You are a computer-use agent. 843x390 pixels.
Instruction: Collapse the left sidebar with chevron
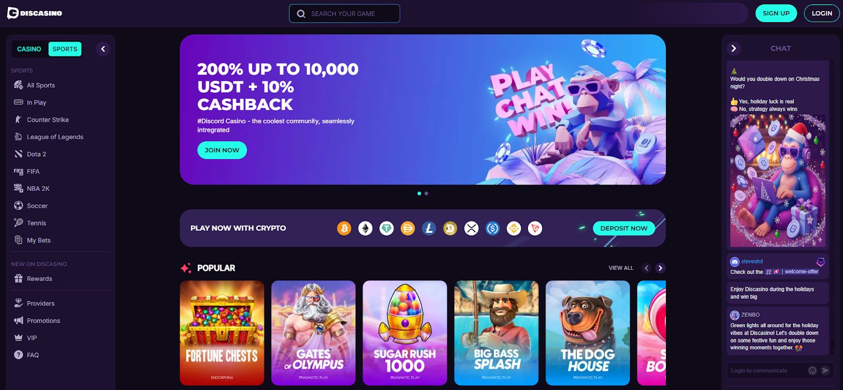tap(103, 49)
